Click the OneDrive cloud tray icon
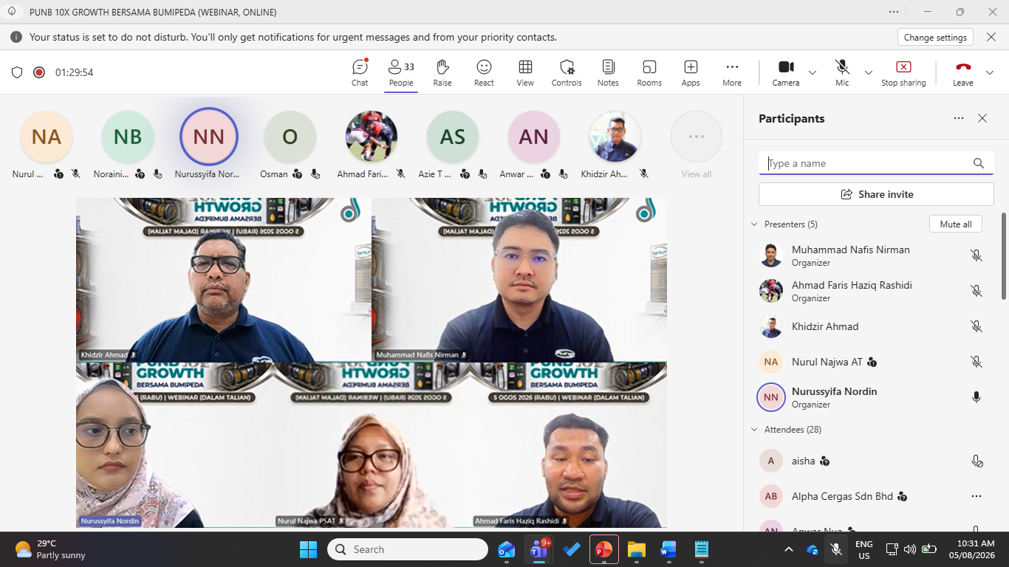The width and height of the screenshot is (1009, 567). pos(813,549)
